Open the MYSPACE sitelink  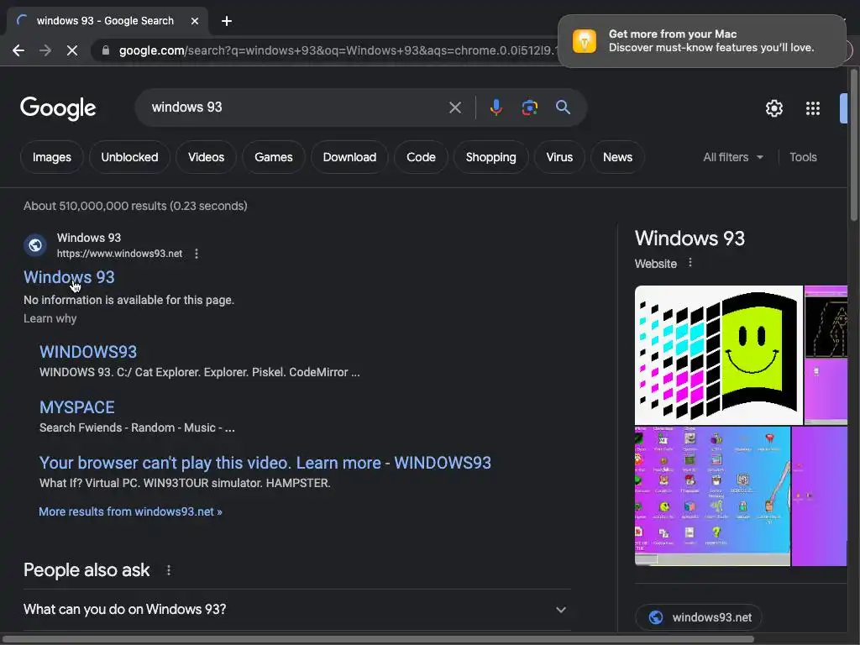click(x=76, y=407)
